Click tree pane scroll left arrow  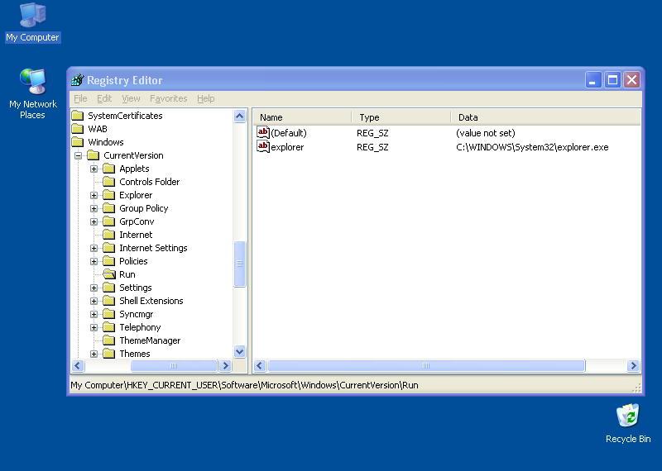[x=78, y=365]
